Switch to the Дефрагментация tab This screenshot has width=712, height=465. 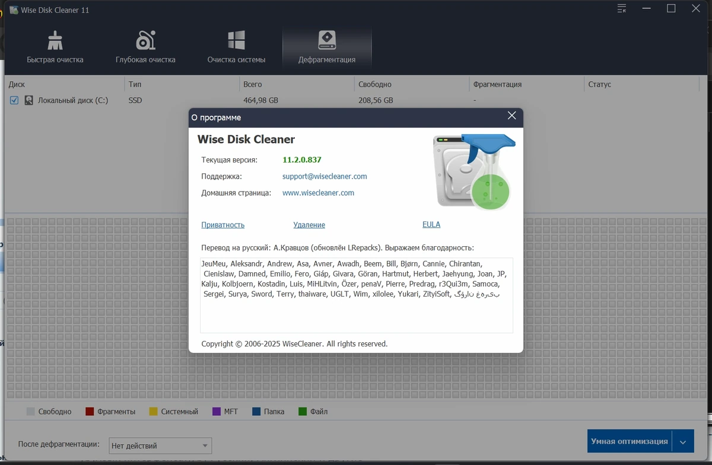327,48
